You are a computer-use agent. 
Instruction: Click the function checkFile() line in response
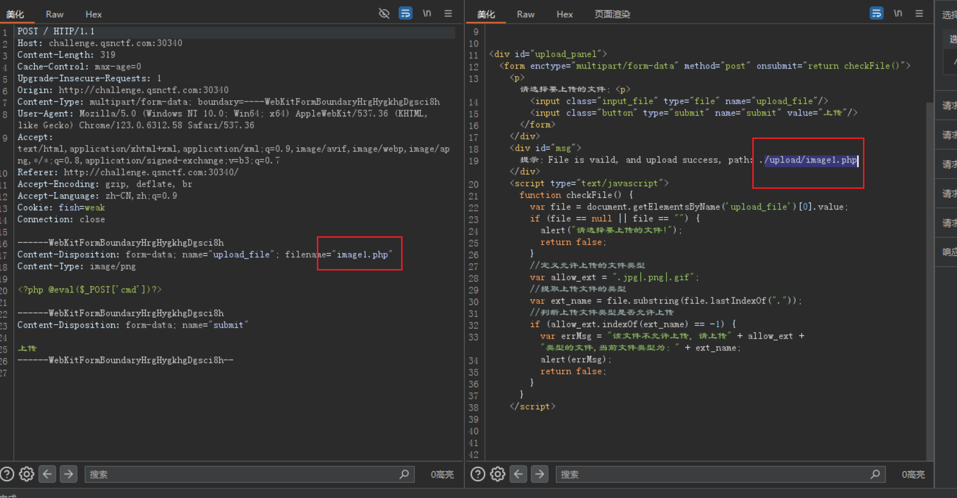(576, 195)
